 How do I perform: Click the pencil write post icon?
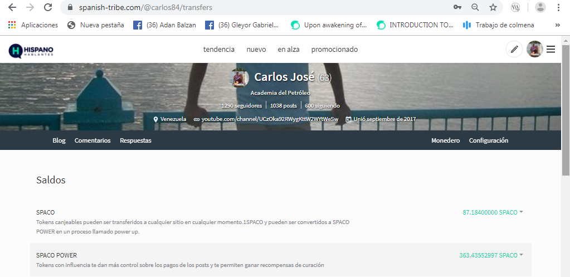514,49
